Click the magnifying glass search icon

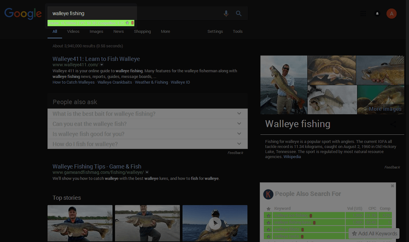coord(239,13)
